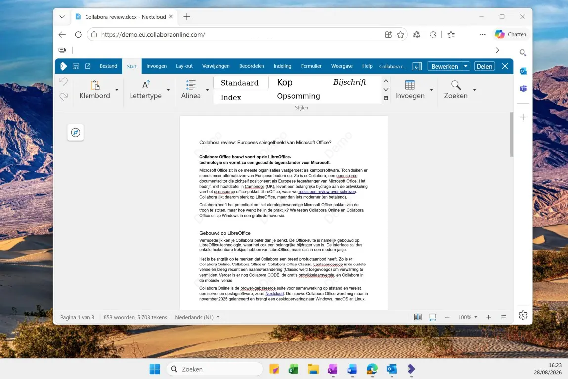
Task: Switch to the Beoordelen ribbon tab
Action: coord(252,66)
